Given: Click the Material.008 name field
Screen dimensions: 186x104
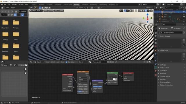Looking at the screenshot, I should 99,62.
